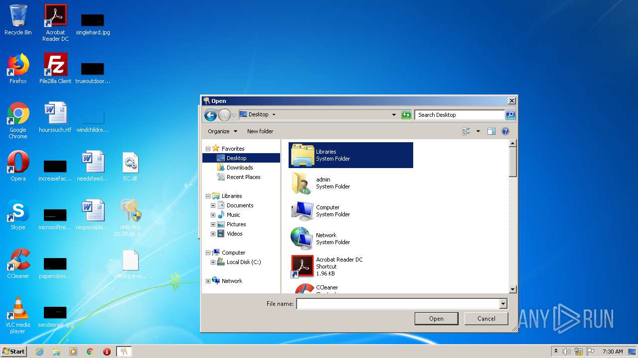Viewport: 638px width, 358px height.
Task: Click the Start button
Action: click(x=13, y=351)
